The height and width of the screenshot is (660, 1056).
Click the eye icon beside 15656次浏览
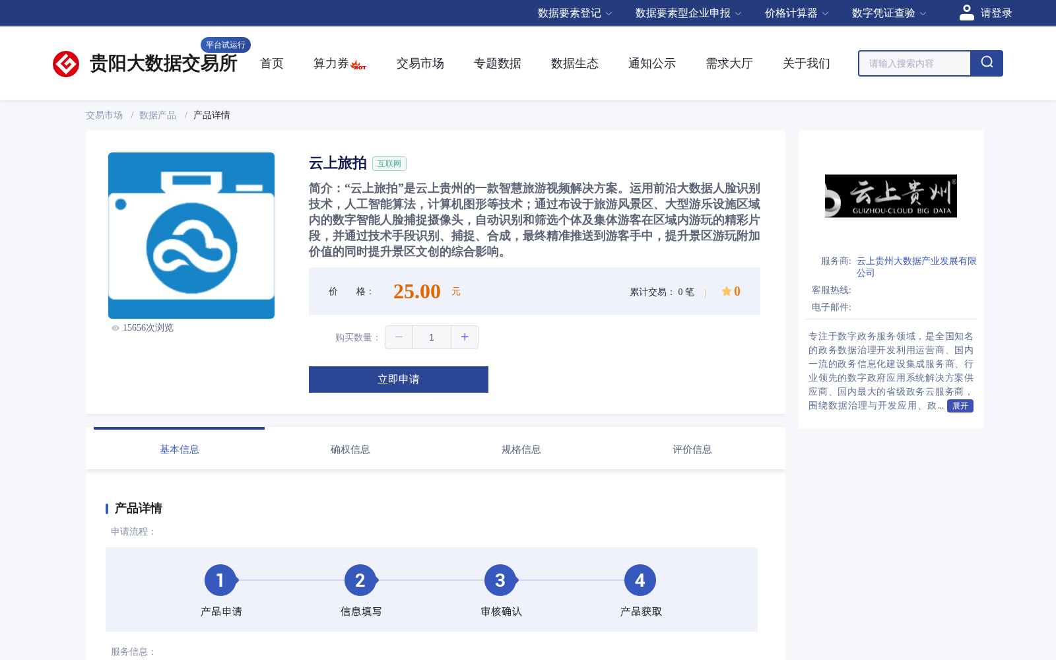[115, 328]
